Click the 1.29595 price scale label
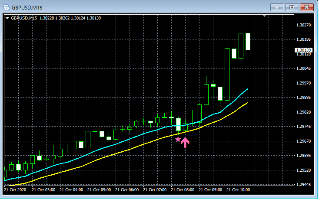Screen dimensions: 319x199 click(303, 156)
